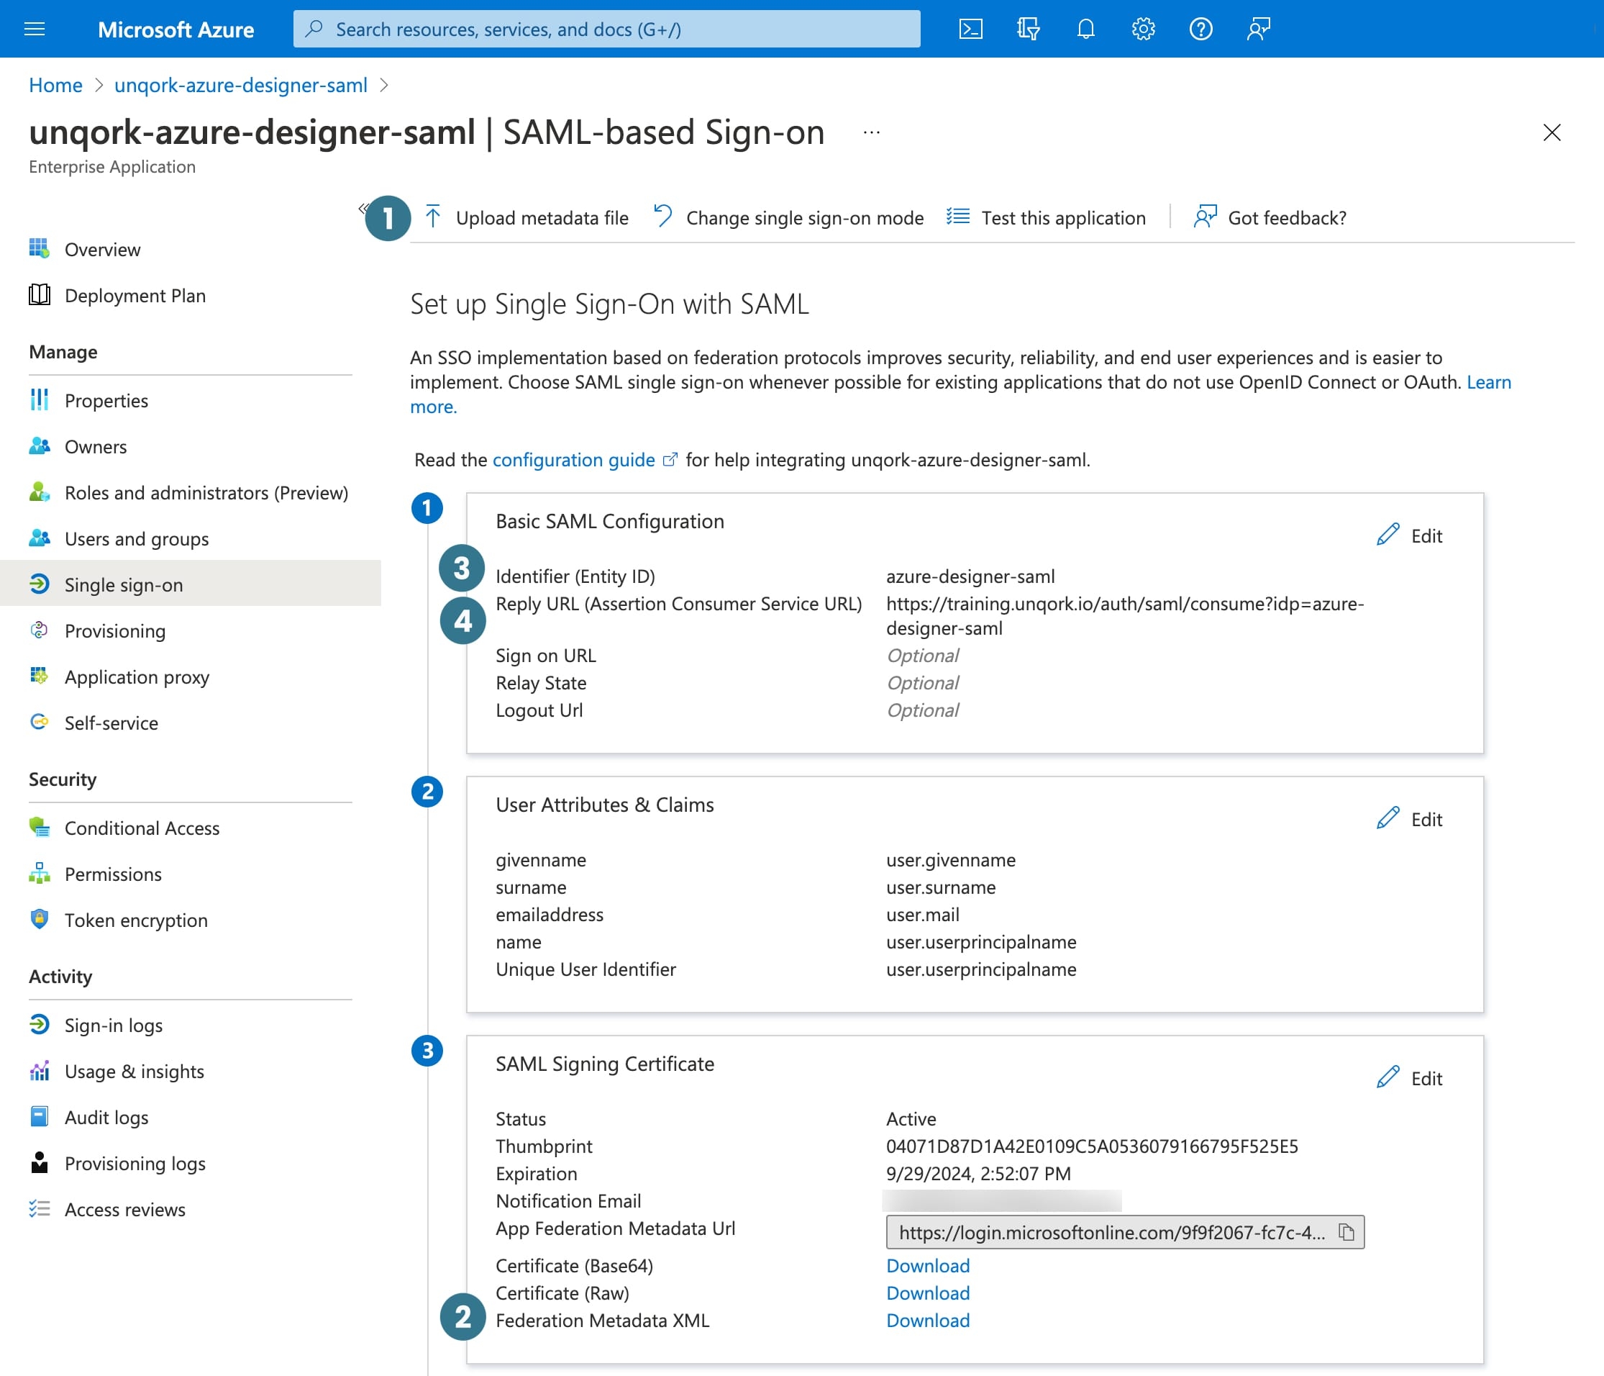Open unqork-azure-designer-saml breadcrumb link
The width and height of the screenshot is (1604, 1376).
[241, 85]
